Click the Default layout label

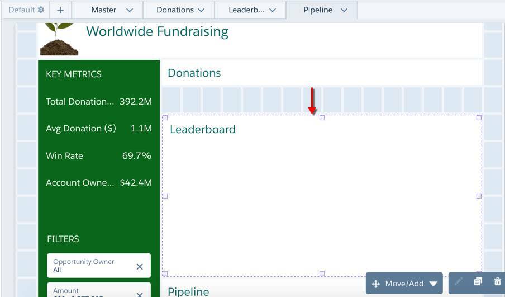point(22,10)
